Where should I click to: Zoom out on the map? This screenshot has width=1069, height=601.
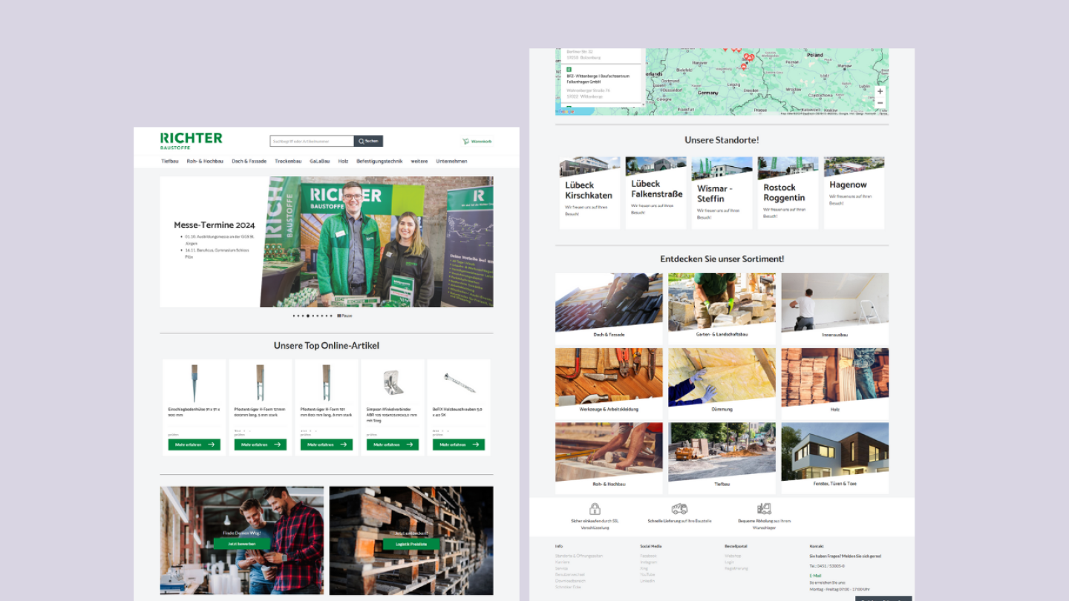(x=880, y=102)
